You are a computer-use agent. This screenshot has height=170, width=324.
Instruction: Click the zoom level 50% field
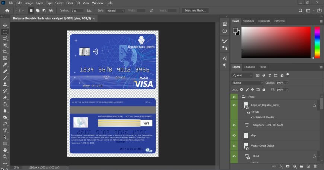pyautogui.click(x=16, y=167)
